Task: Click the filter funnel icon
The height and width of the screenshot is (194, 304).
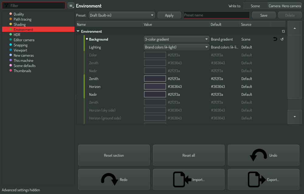Action: tap(6, 5)
